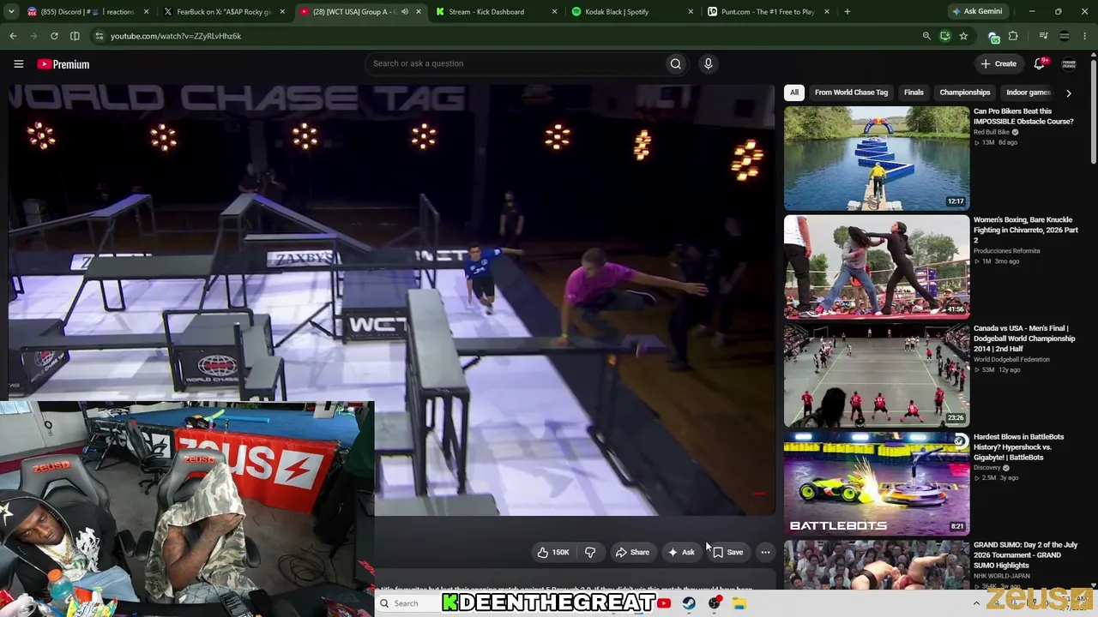
Task: Open the VPN extension with US badge
Action: point(993,36)
